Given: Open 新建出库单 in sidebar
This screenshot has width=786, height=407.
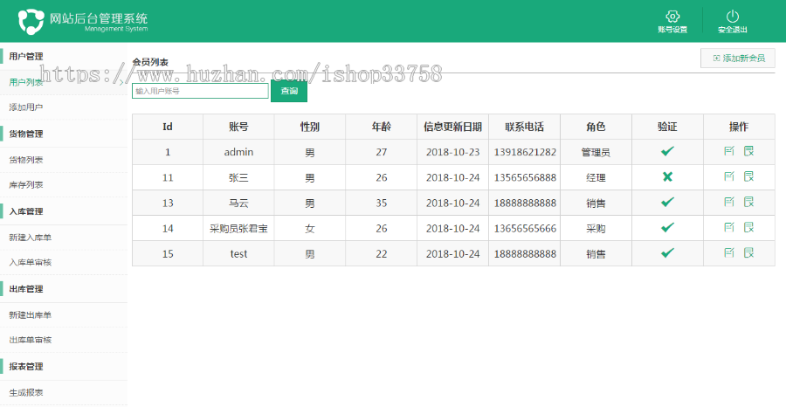Looking at the screenshot, I should tap(30, 315).
